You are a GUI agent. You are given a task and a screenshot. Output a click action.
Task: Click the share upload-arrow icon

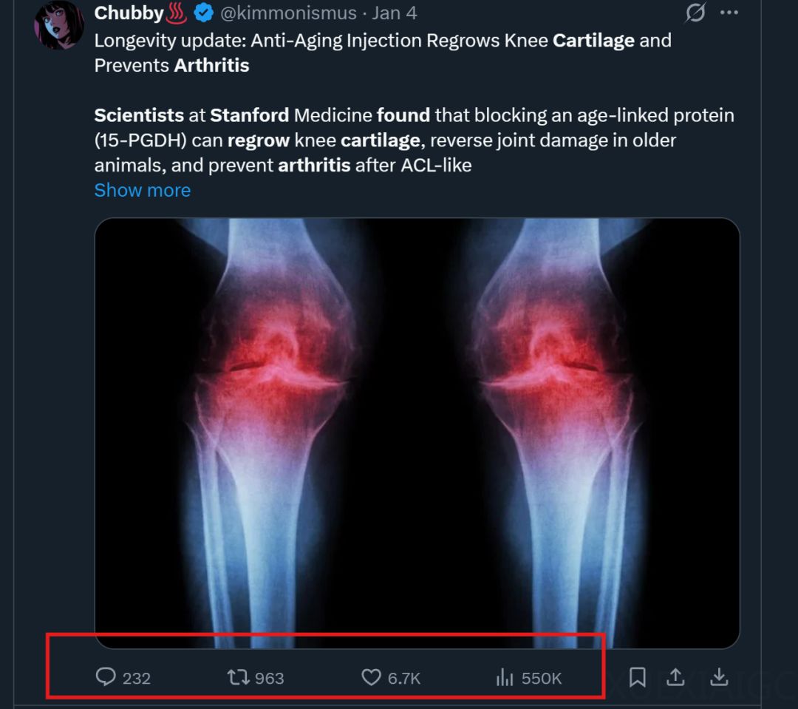(x=676, y=677)
